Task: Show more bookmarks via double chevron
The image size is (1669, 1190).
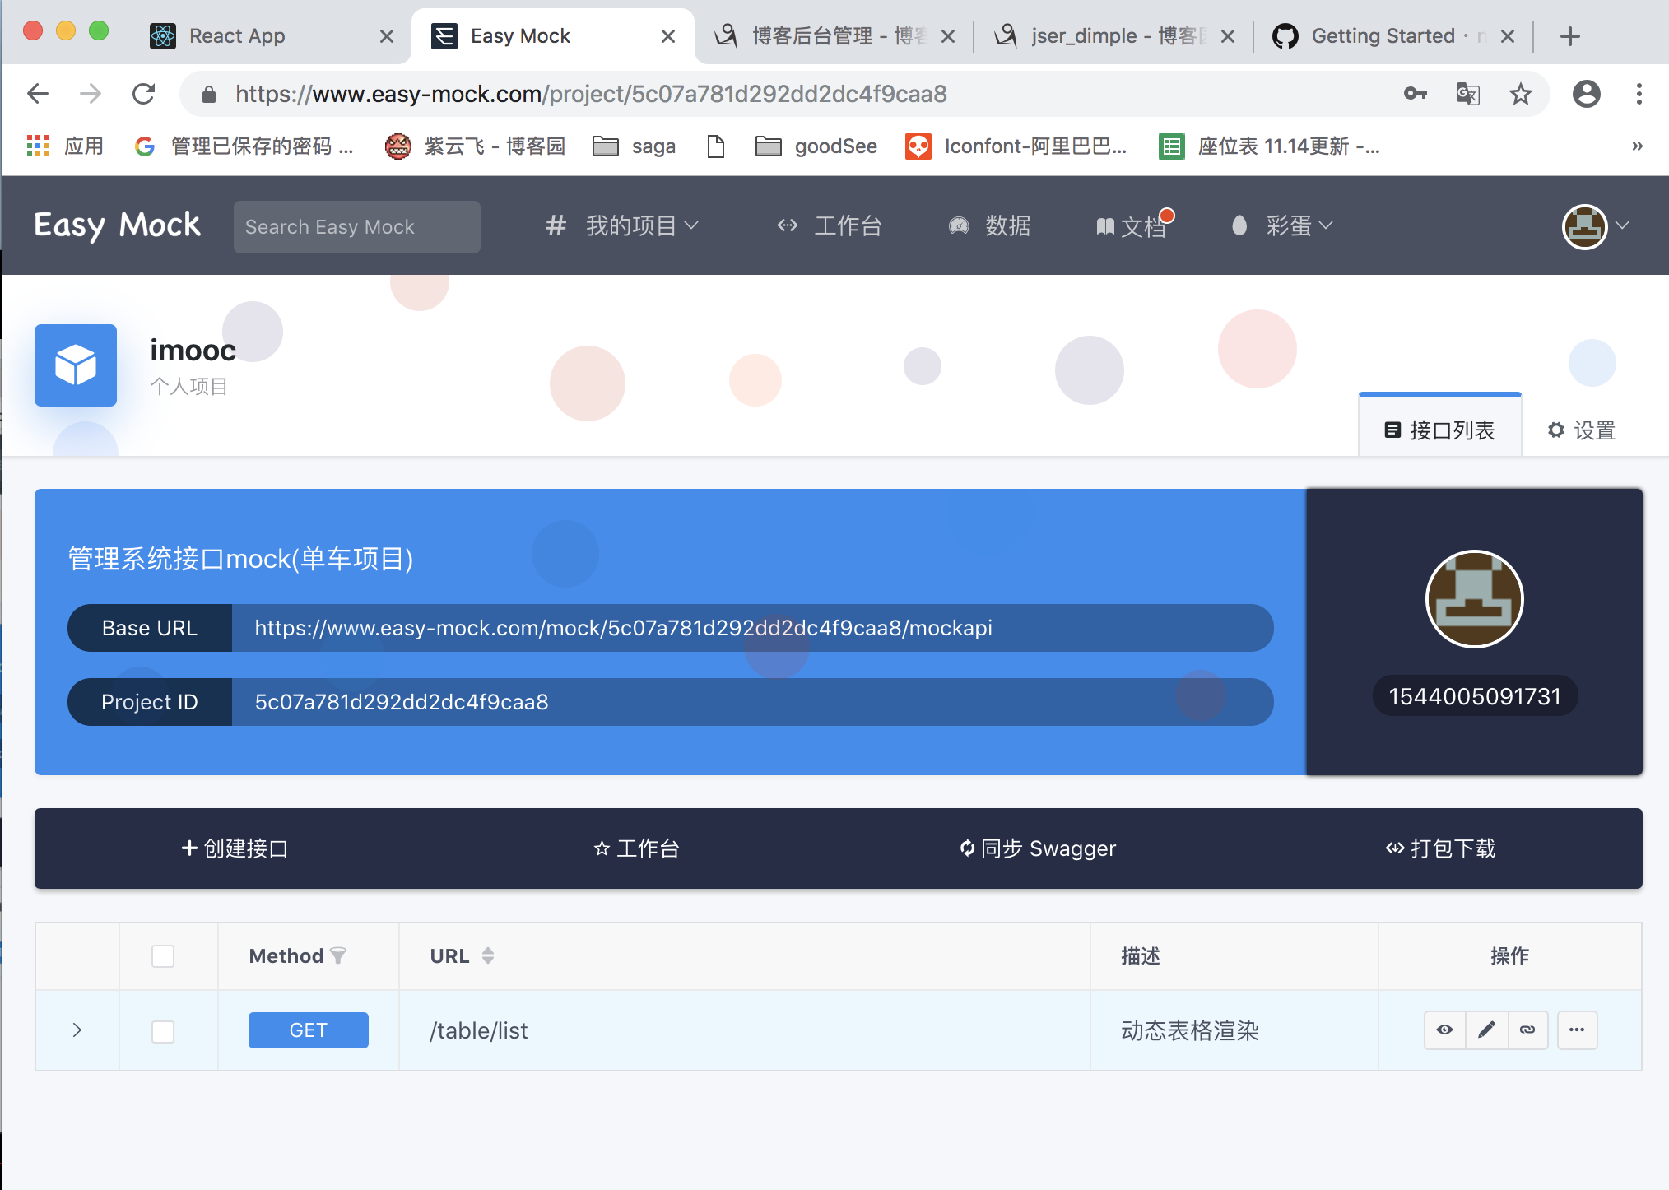Action: (1638, 146)
